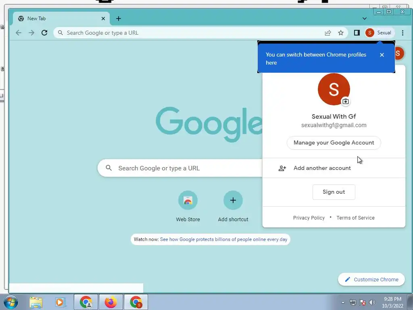413x310 pixels.
Task: Open the Sexual profile button in toolbar
Action: click(x=379, y=33)
